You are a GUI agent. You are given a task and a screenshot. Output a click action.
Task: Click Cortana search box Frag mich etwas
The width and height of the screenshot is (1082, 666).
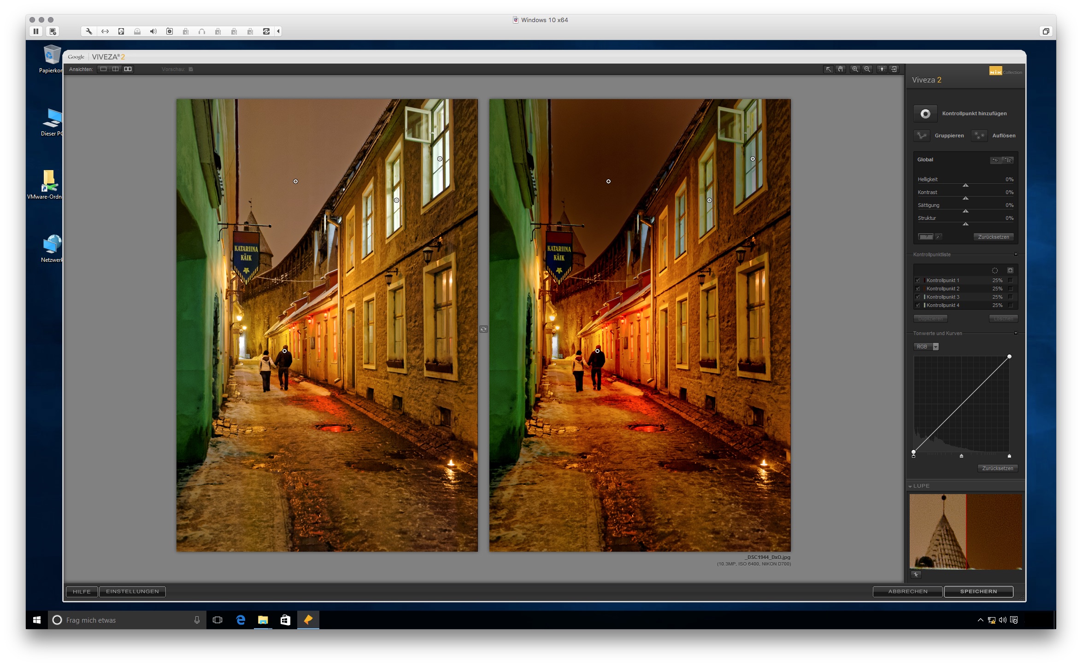127,620
